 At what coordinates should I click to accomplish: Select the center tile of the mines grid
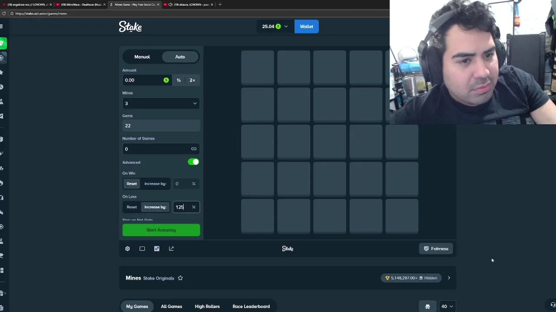(x=330, y=142)
